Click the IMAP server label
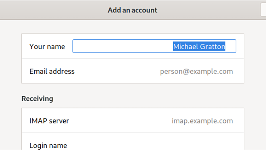The image size is (266, 150). (49, 121)
